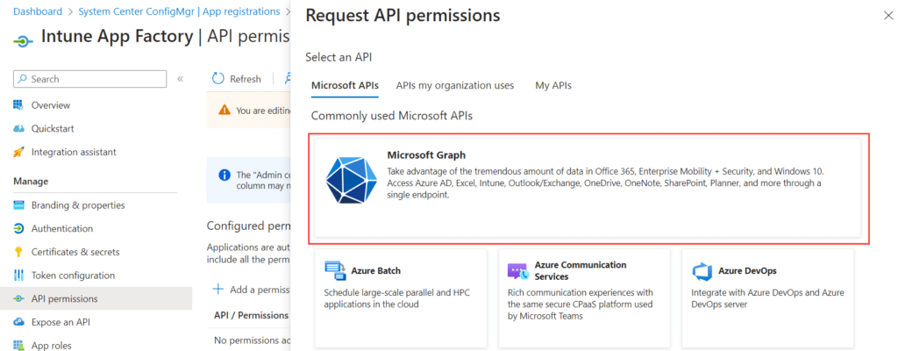The width and height of the screenshot is (898, 351).
Task: Click Microsoft Graph description text
Action: [606, 183]
